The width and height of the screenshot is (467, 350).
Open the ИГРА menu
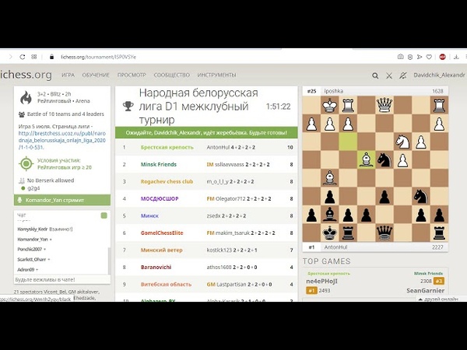pyautogui.click(x=68, y=75)
